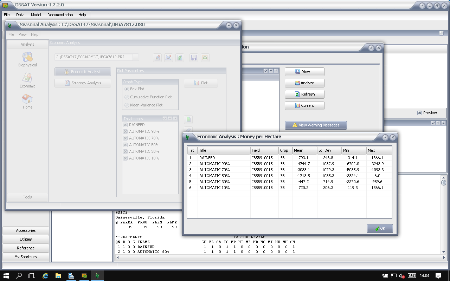Select the Cumulative Function Plot radio button
The height and width of the screenshot is (281, 450).
pos(127,97)
